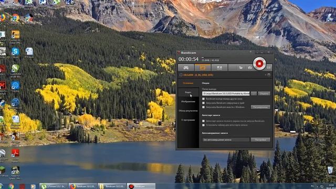Browse for output folder with ... button
Screen dimensions: 336x189
coord(254,93)
